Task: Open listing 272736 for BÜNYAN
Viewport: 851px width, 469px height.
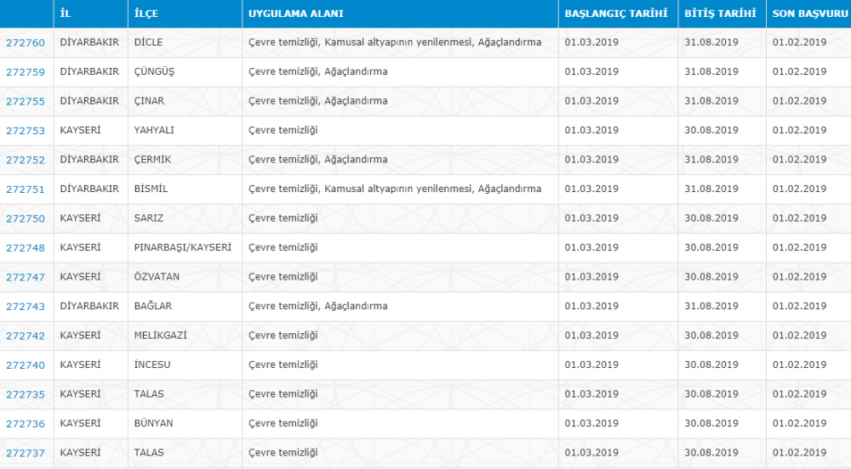Action: pyautogui.click(x=26, y=423)
